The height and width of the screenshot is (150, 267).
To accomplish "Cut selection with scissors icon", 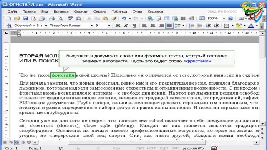I will pos(89,18).
